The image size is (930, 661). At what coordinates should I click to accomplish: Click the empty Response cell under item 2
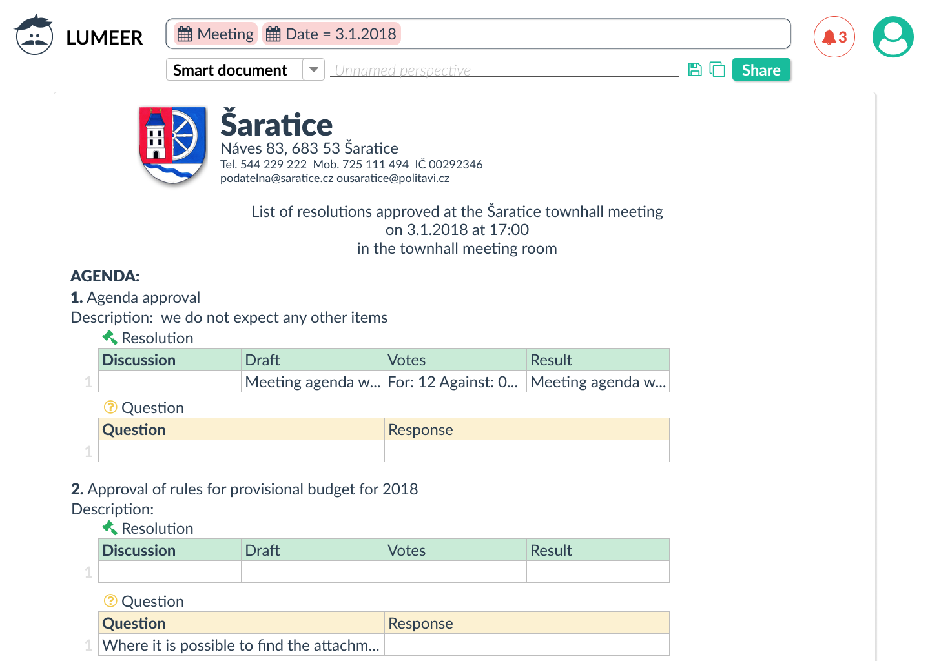527,645
